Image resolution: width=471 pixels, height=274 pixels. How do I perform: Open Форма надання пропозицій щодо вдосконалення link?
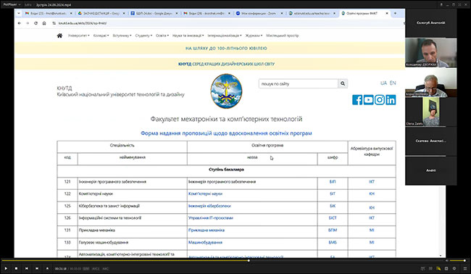point(226,133)
